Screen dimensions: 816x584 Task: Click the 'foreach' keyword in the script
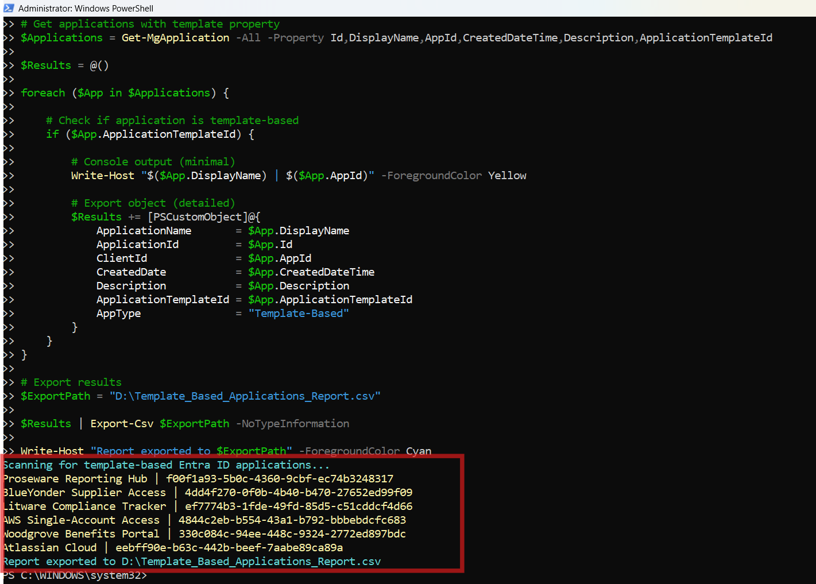tap(42, 93)
